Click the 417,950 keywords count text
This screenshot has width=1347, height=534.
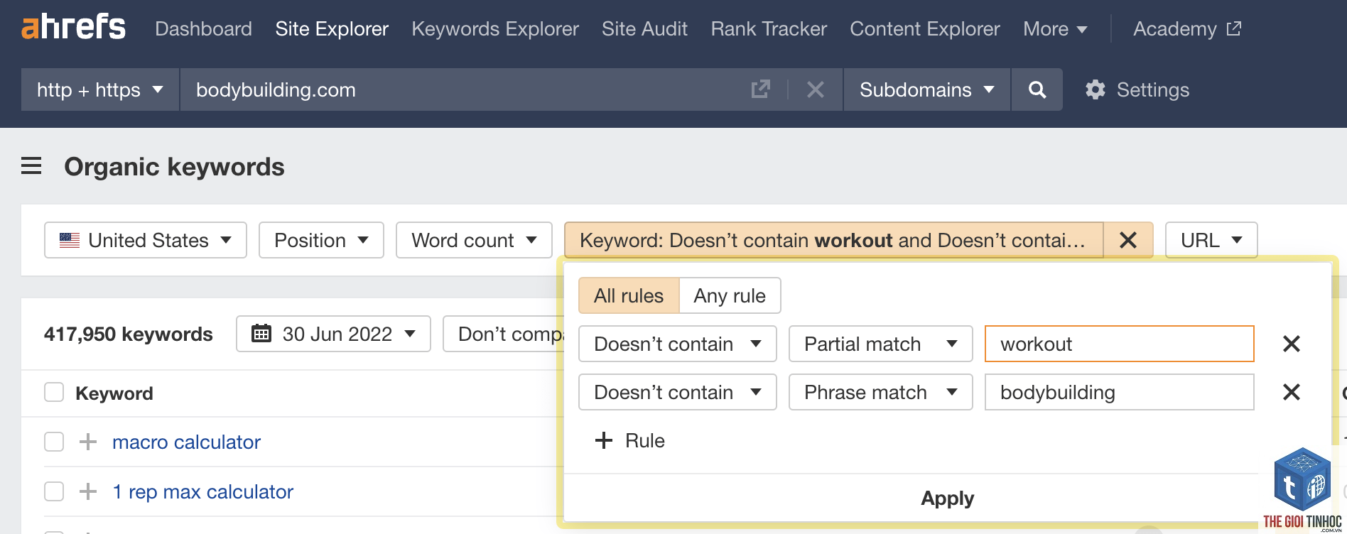click(x=129, y=334)
